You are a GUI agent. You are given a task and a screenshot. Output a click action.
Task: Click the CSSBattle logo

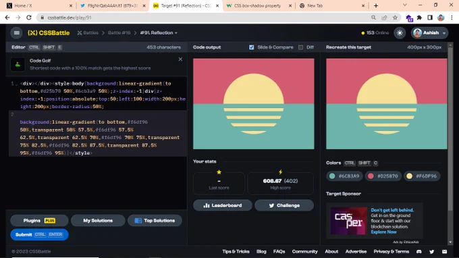pos(49,33)
